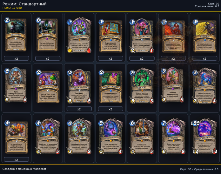
Task: Click the Пыль: 17 040 label
Action: (12, 8)
